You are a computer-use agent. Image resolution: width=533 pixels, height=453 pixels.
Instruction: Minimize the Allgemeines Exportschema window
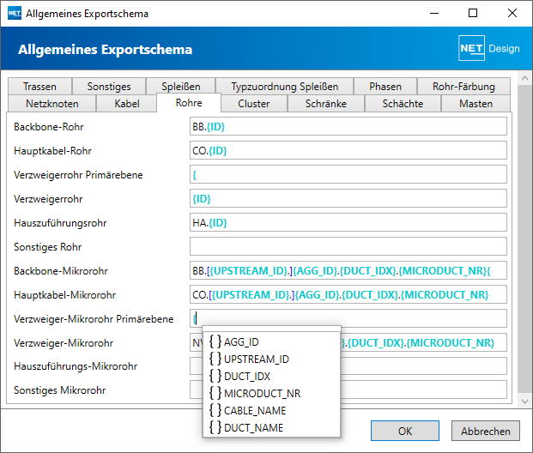coord(434,13)
